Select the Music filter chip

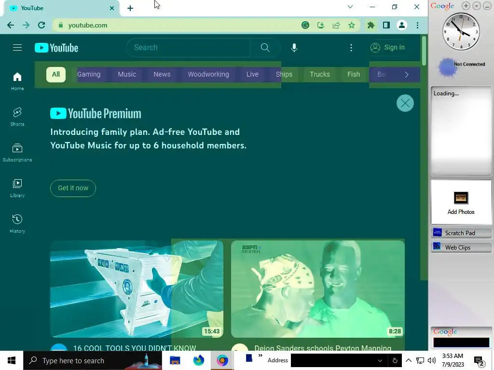[x=127, y=75]
